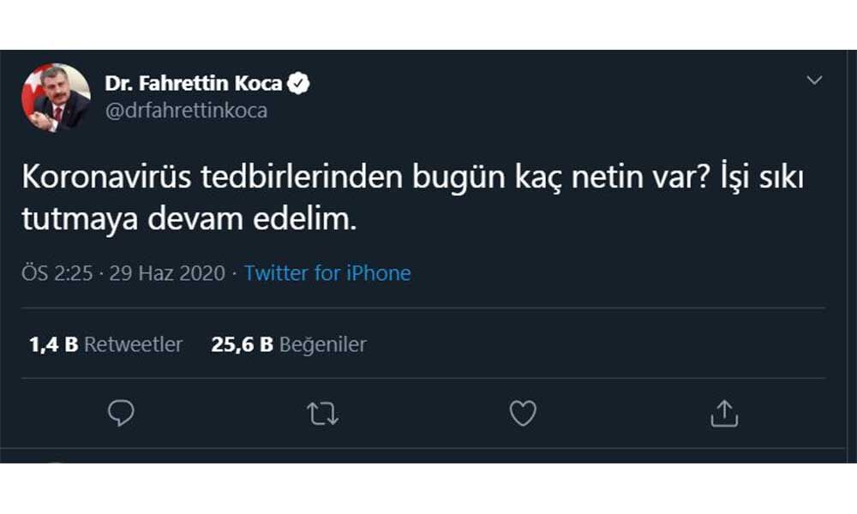857x514 pixels.
Task: Click the Twitter for iPhone source link
Action: pos(327,273)
